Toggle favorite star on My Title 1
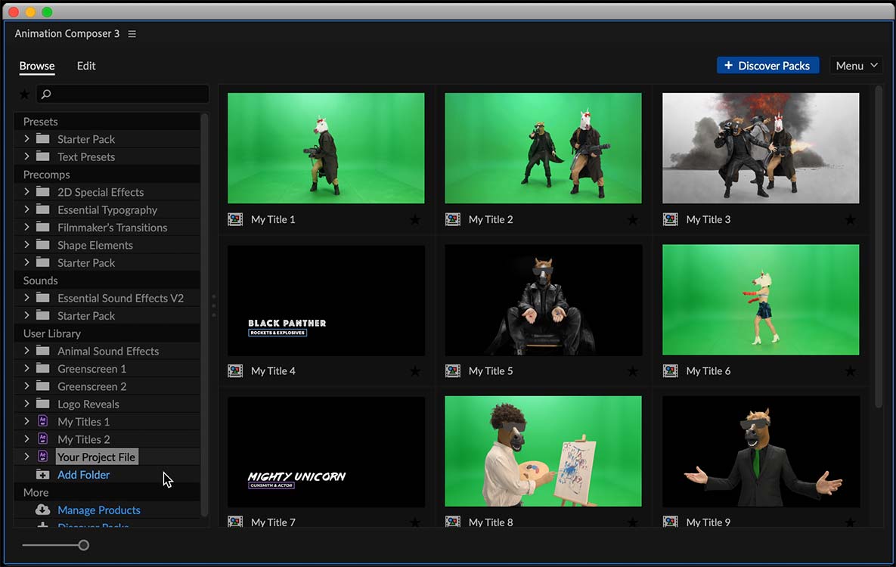This screenshot has height=567, width=896. point(415,220)
